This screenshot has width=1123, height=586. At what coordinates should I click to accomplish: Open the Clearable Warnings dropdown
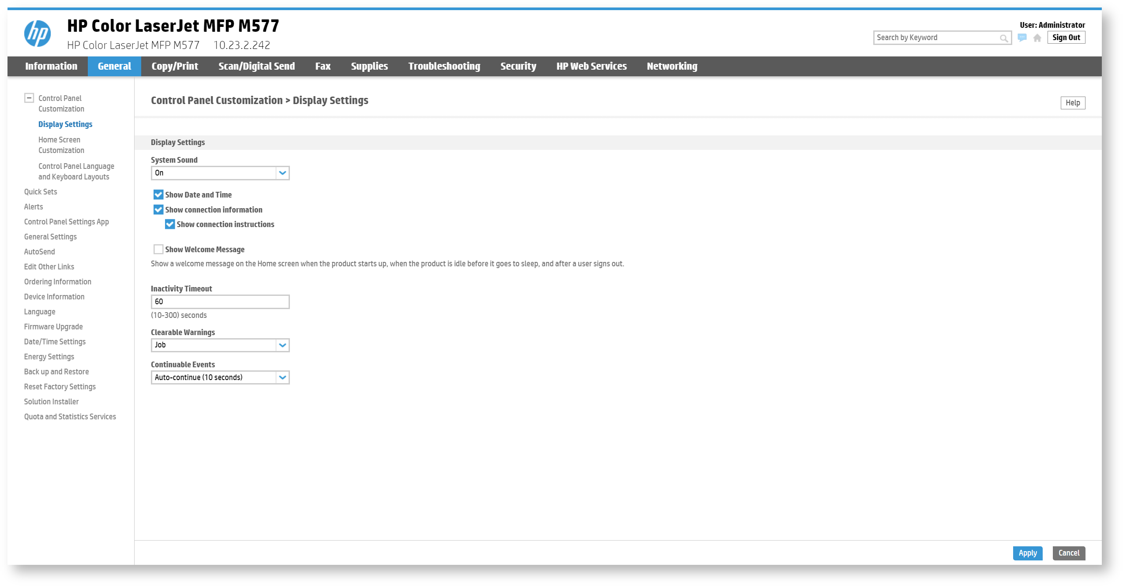tap(220, 345)
